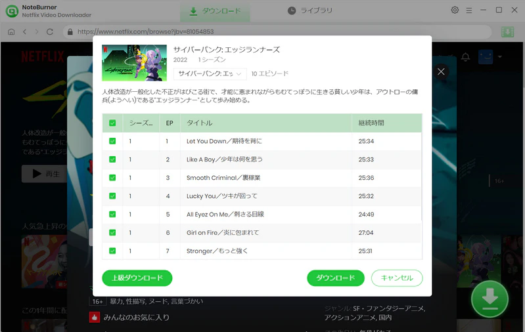Viewport: 525px width, 332px height.
Task: Click the Netflix logo
Action: coord(43,57)
